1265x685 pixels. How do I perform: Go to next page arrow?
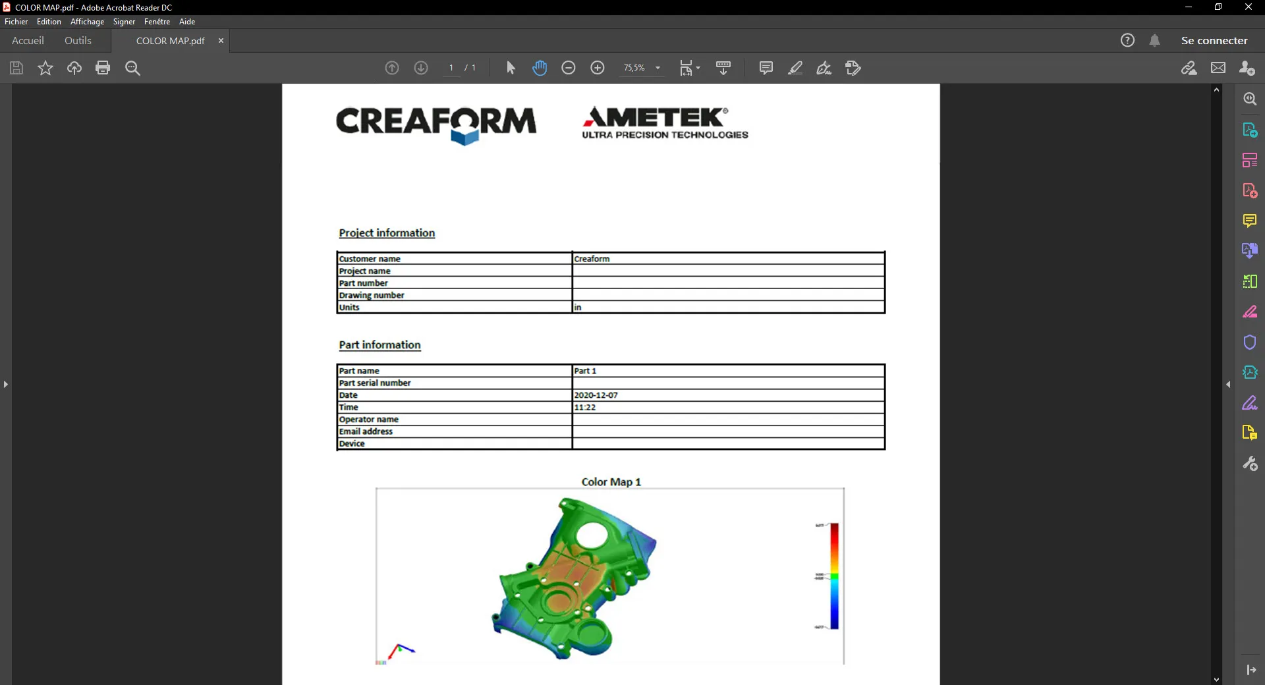tap(421, 68)
